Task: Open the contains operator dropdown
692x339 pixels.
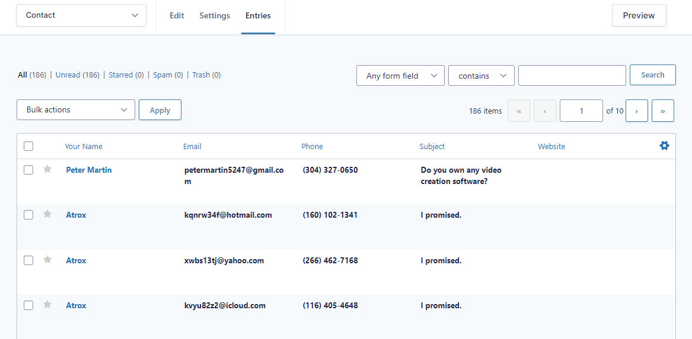Action: 481,76
